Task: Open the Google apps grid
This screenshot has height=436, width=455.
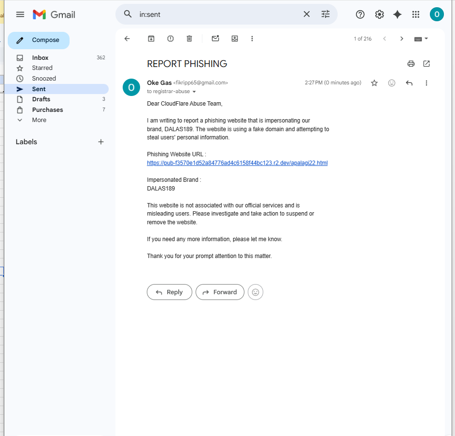Action: coord(415,14)
